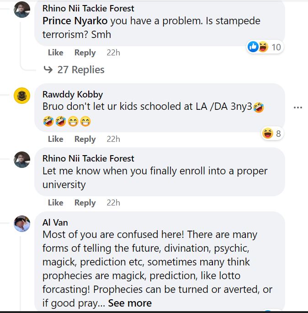Click the reply arrow icon before 27 Replies

48,70
